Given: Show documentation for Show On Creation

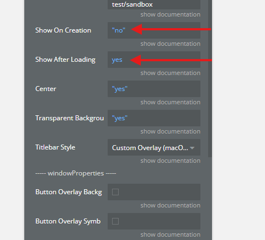Looking at the screenshot, I should [171, 44].
